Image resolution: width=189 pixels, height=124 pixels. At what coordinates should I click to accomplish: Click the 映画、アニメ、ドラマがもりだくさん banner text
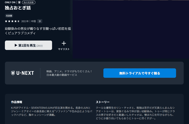[69, 73]
